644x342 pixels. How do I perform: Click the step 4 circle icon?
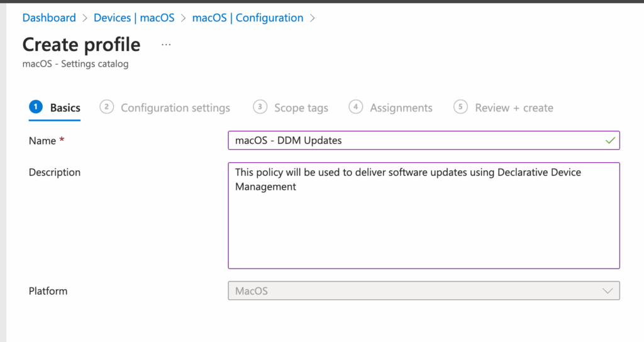click(356, 107)
